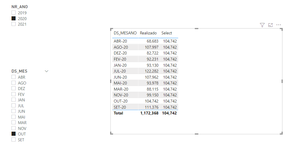Screen dimensions: 302x157
Task: Select the DEZ-20 row label
Action: point(120,53)
